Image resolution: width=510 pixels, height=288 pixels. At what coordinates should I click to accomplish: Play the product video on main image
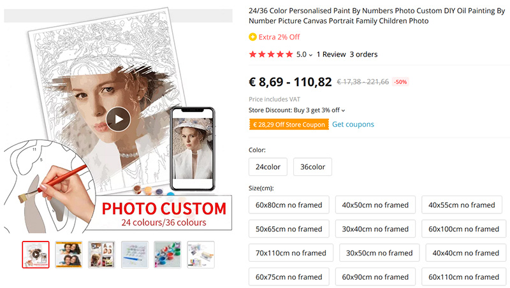(x=118, y=119)
